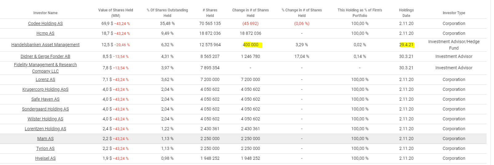Image resolution: width=494 pixels, height=165 pixels.
Task: Open Krugercorp Holding ApS link
Action: click(x=45, y=89)
